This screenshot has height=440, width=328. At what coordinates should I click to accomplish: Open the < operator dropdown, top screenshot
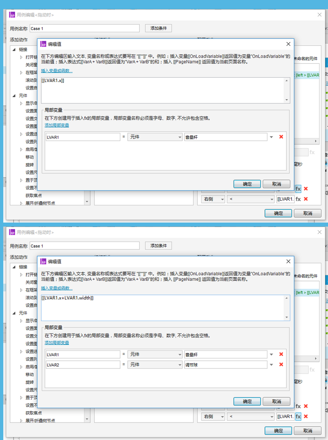pos(251,199)
